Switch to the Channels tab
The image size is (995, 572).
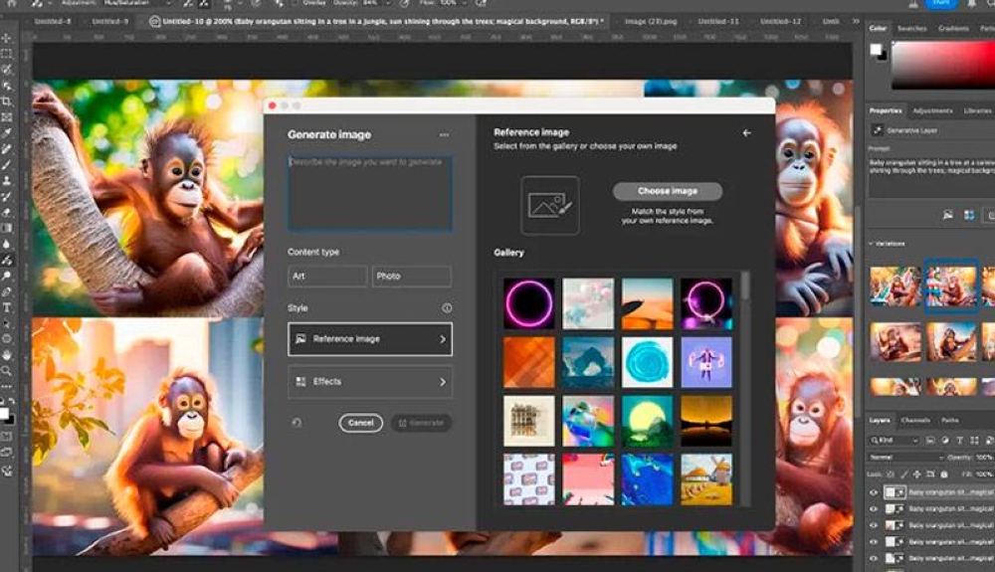[915, 421]
